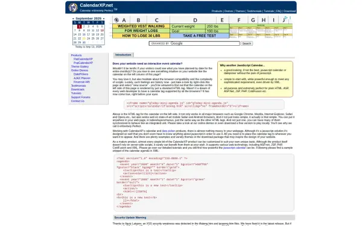Screen dimensions: 362x226
Task: Open FlatCalendarXP sidebar link
Action: point(83,59)
